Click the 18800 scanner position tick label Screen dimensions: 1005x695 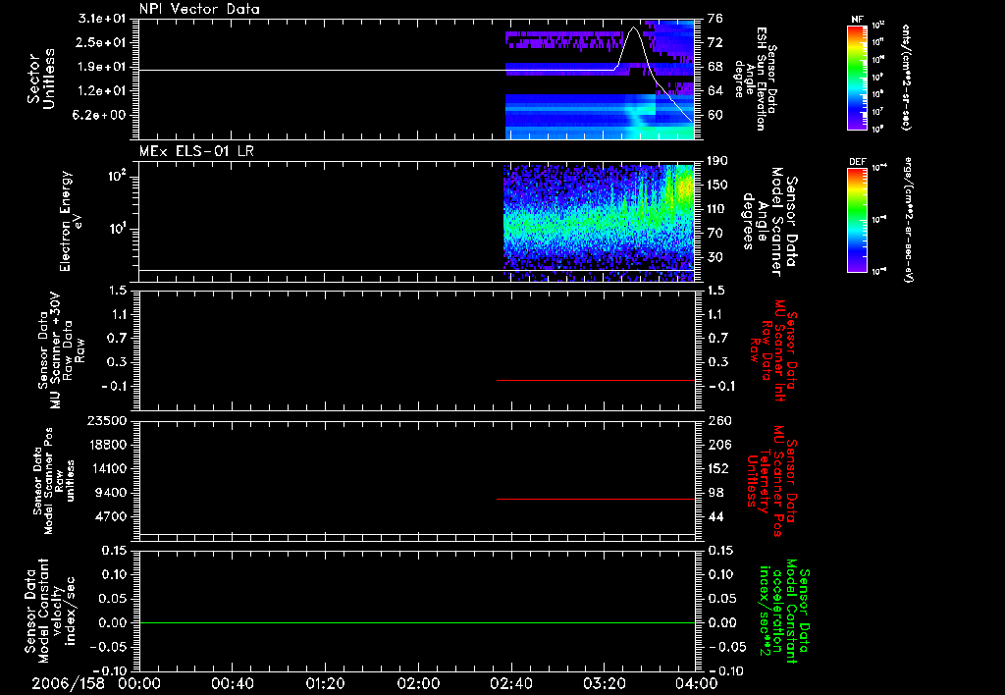[106, 445]
